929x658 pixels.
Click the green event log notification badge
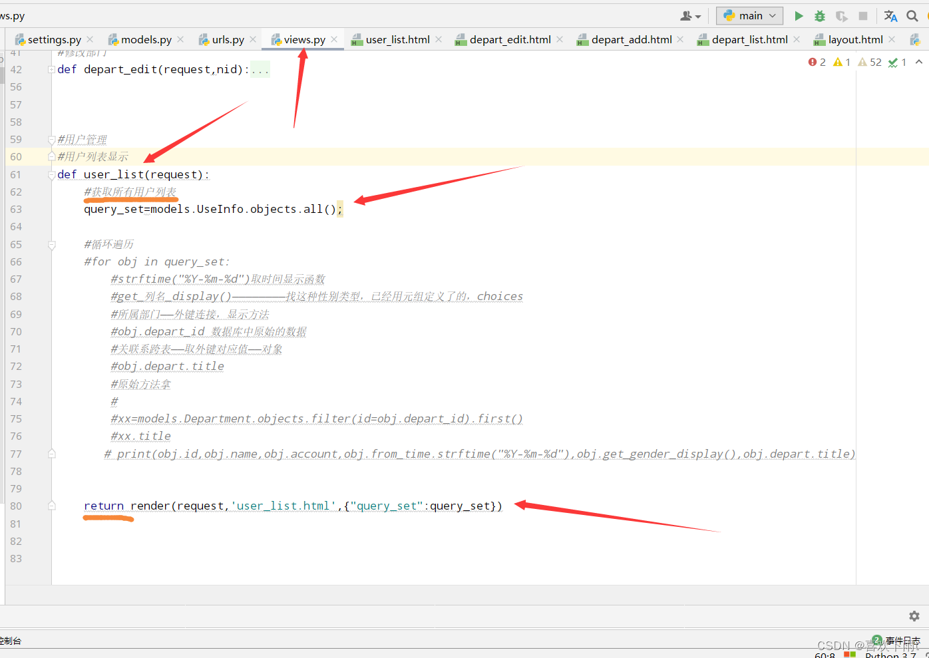(x=877, y=639)
